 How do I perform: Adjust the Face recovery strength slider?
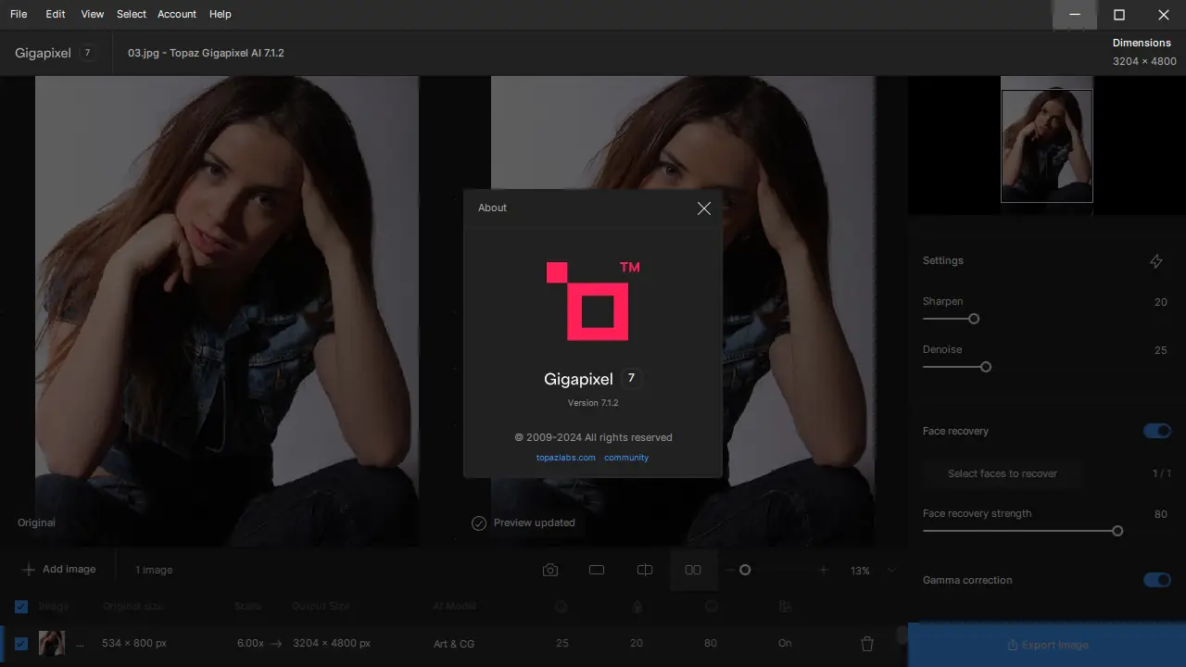click(x=1117, y=531)
